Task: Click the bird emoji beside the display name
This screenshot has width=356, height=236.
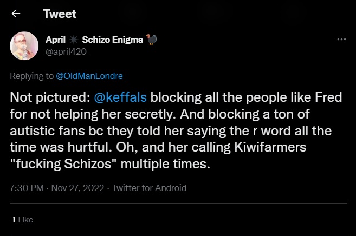Action: (151, 41)
